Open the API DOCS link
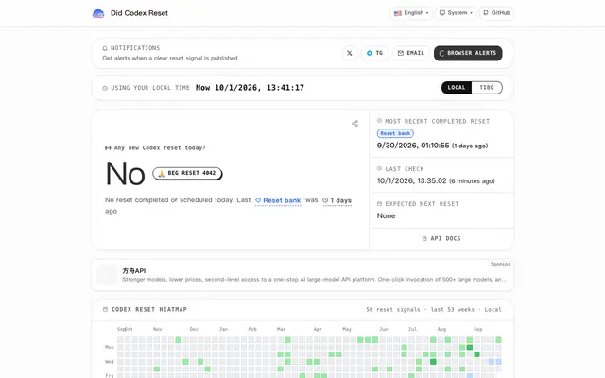The image size is (605, 378). point(441,239)
